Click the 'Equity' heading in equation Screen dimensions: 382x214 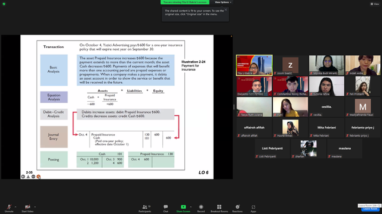tap(158, 91)
